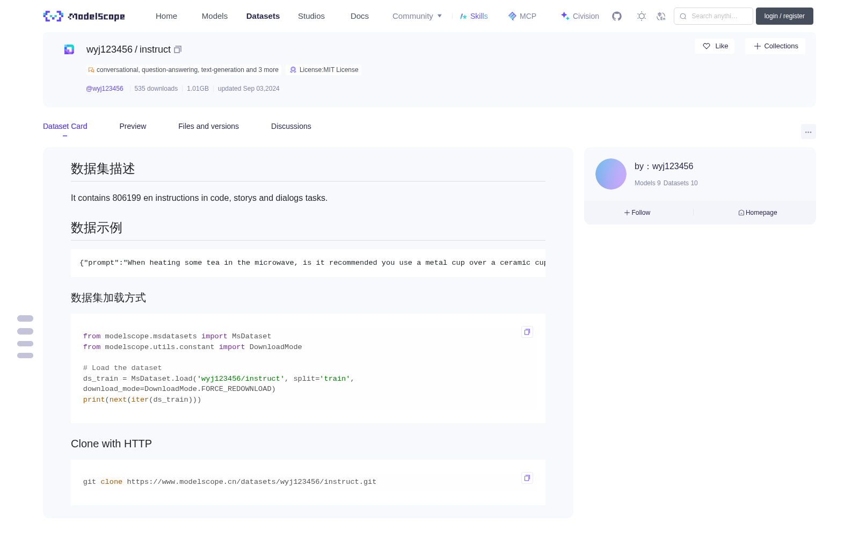Viewport: 859px width, 537px height.
Task: Click the '1.01GB' size text
Action: click(198, 89)
